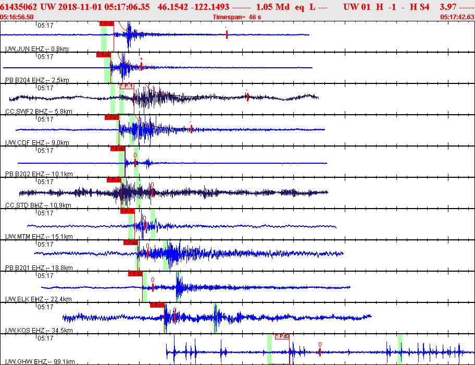Select the '* Pc1' pick flag on KOS trace

[157, 305]
